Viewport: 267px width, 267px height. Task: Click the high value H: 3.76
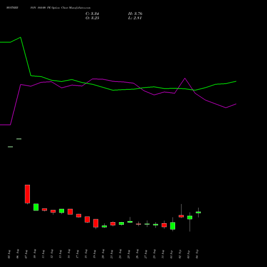135,14
